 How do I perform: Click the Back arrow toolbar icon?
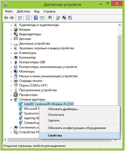pos(6,18)
